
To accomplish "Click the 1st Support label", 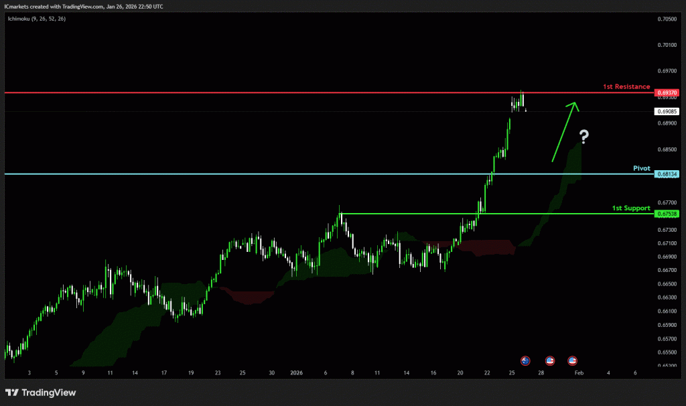I will [630, 208].
